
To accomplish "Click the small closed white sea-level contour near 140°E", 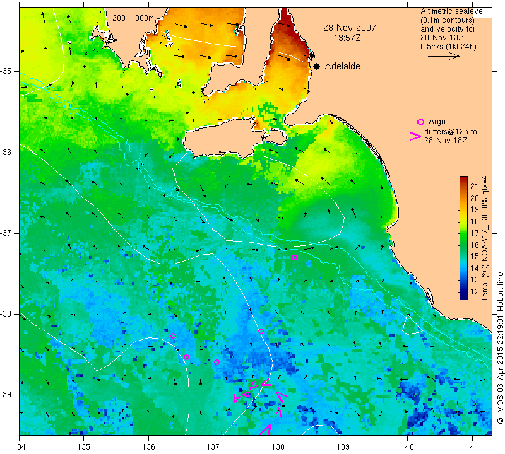I will point(412,325).
